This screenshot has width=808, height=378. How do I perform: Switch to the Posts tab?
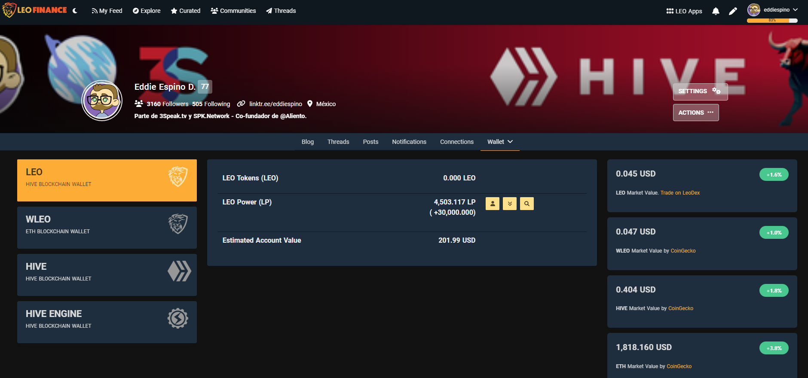370,142
